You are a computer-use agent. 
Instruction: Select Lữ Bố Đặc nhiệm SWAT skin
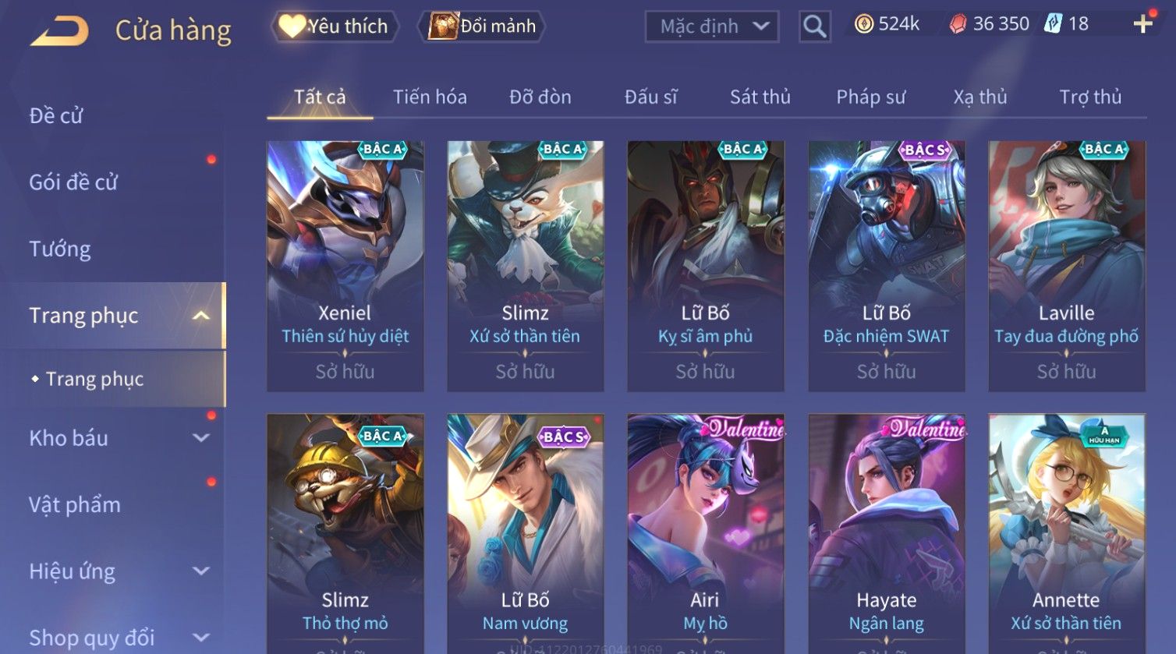pyautogui.click(x=886, y=266)
